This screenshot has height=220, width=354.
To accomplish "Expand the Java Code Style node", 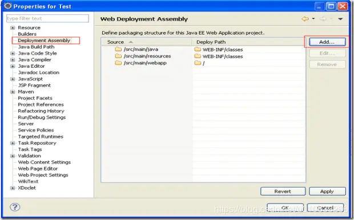I will point(13,54).
